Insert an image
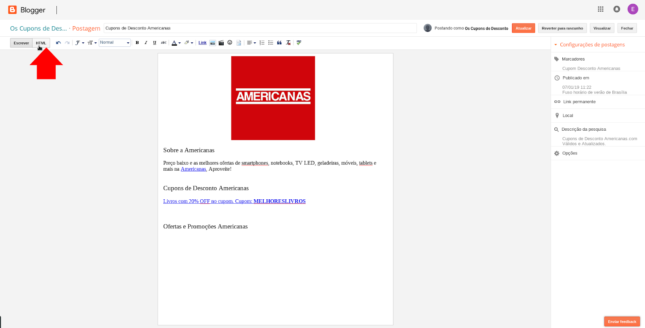Image resolution: width=645 pixels, height=328 pixels. coord(212,43)
